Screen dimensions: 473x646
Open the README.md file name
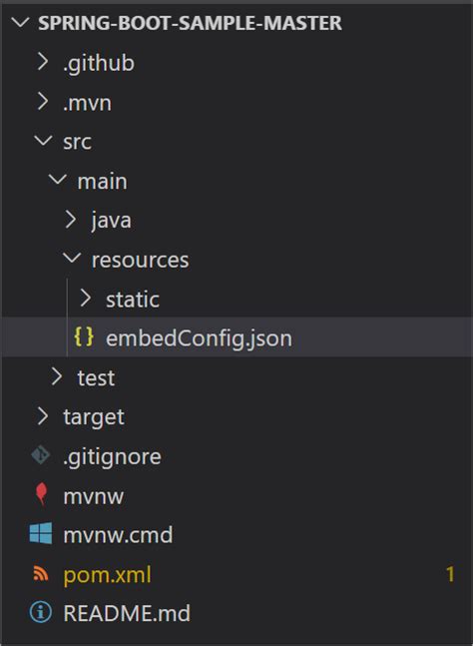tap(127, 613)
